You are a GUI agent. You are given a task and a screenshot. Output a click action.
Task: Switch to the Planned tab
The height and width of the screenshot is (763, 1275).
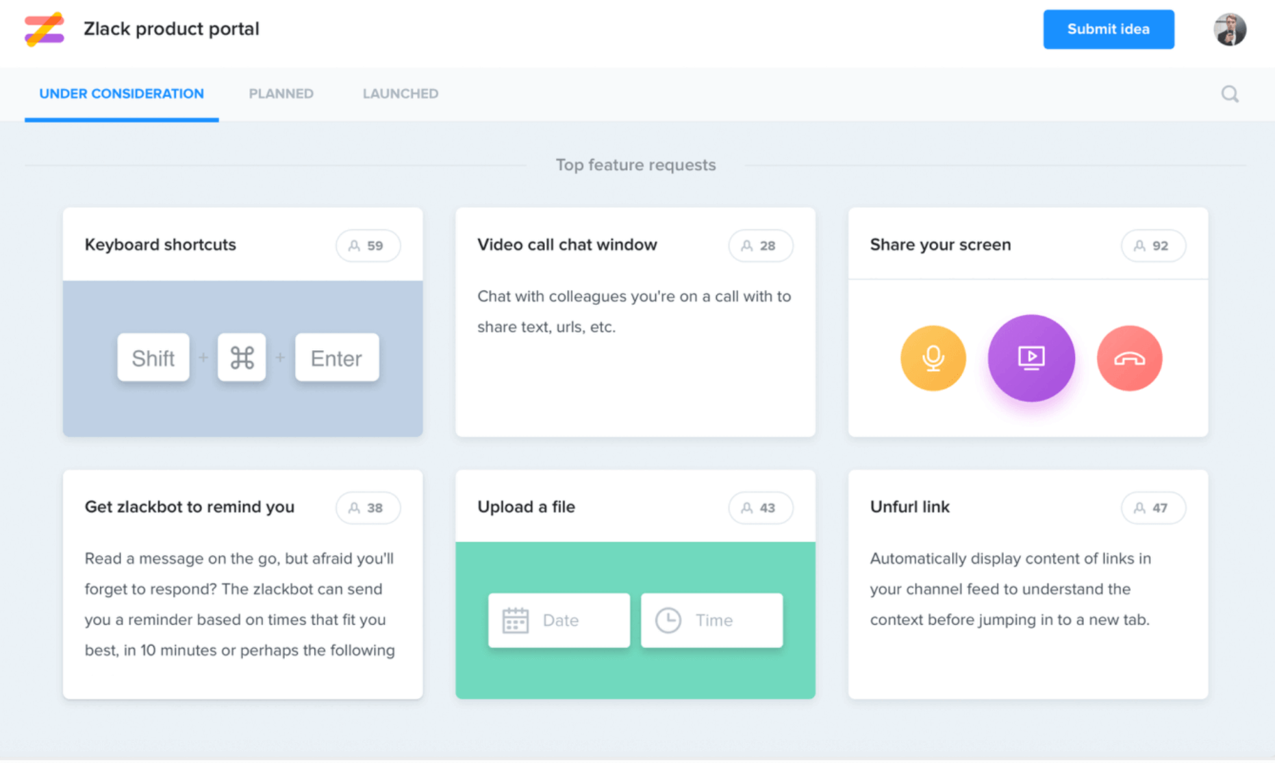click(x=281, y=94)
